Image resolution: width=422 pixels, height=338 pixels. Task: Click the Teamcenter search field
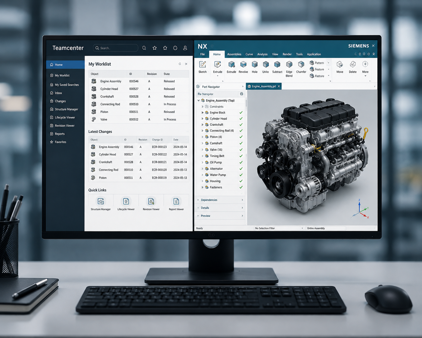[116, 48]
